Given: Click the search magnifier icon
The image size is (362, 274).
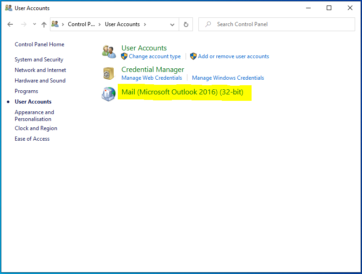Looking at the screenshot, I should [208, 24].
